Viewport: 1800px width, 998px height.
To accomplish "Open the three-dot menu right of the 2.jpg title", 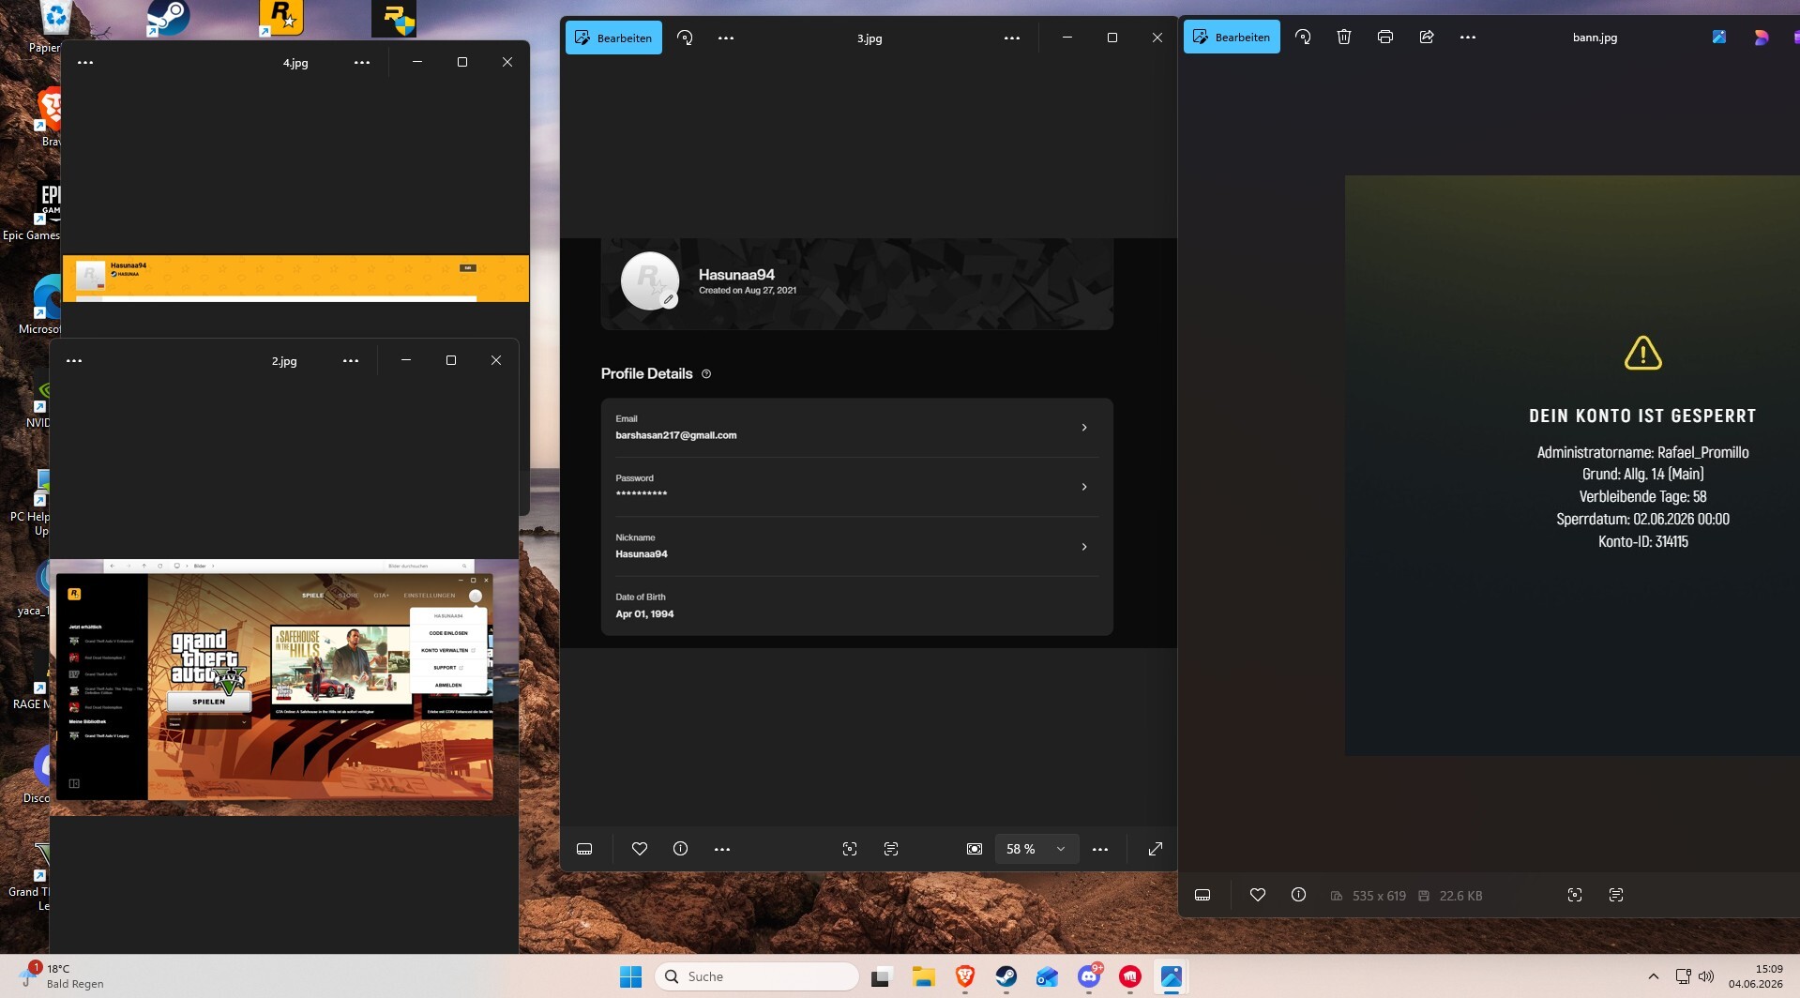I will [351, 360].
